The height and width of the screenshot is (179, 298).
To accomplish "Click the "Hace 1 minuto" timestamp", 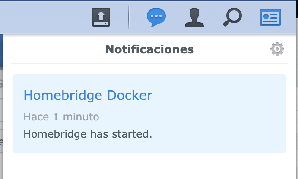I will (x=61, y=117).
